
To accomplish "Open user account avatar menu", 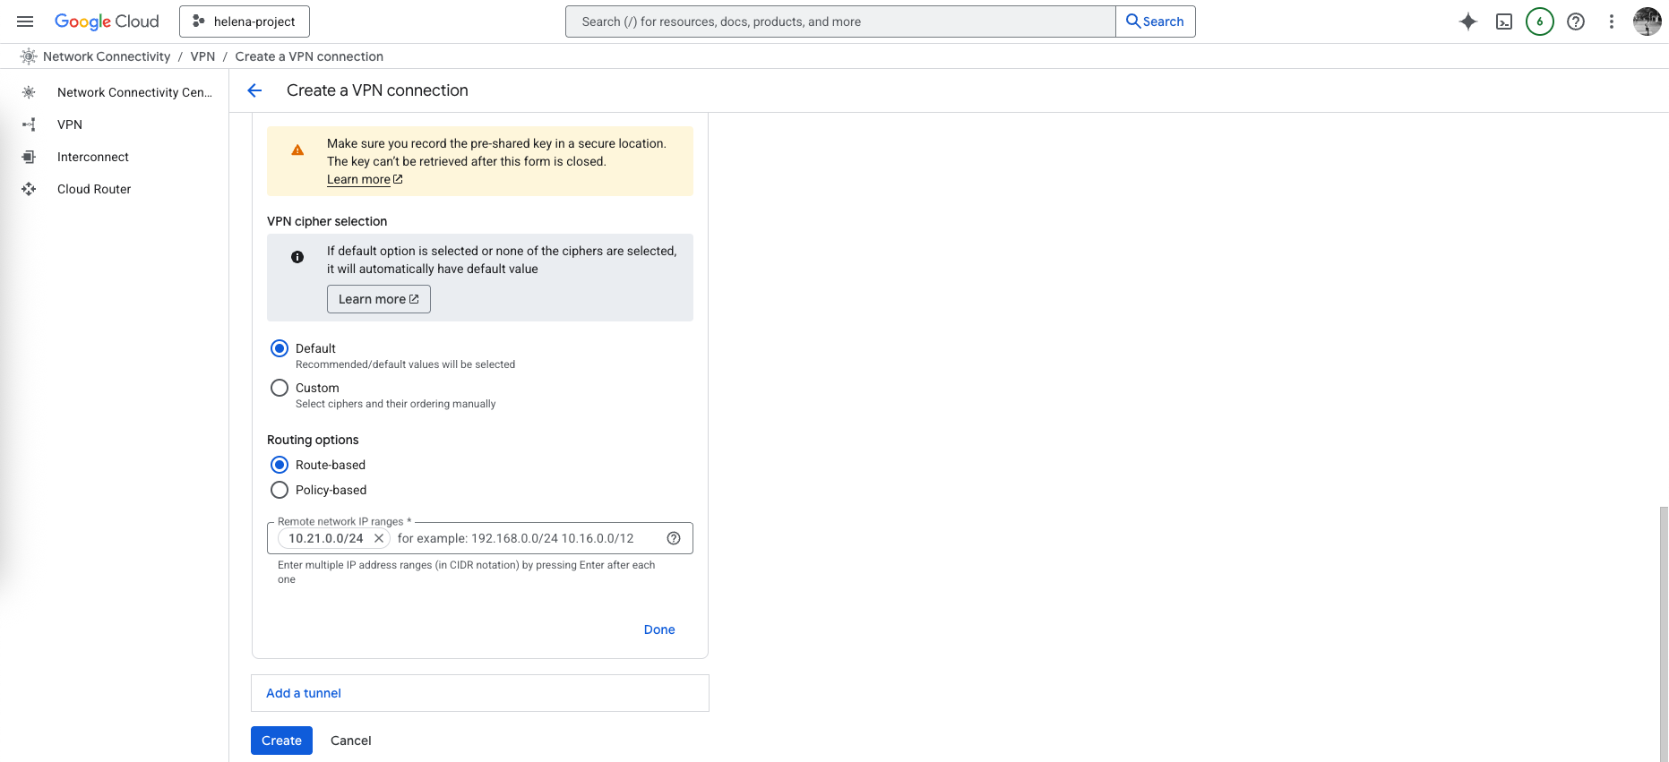I will pyautogui.click(x=1647, y=21).
